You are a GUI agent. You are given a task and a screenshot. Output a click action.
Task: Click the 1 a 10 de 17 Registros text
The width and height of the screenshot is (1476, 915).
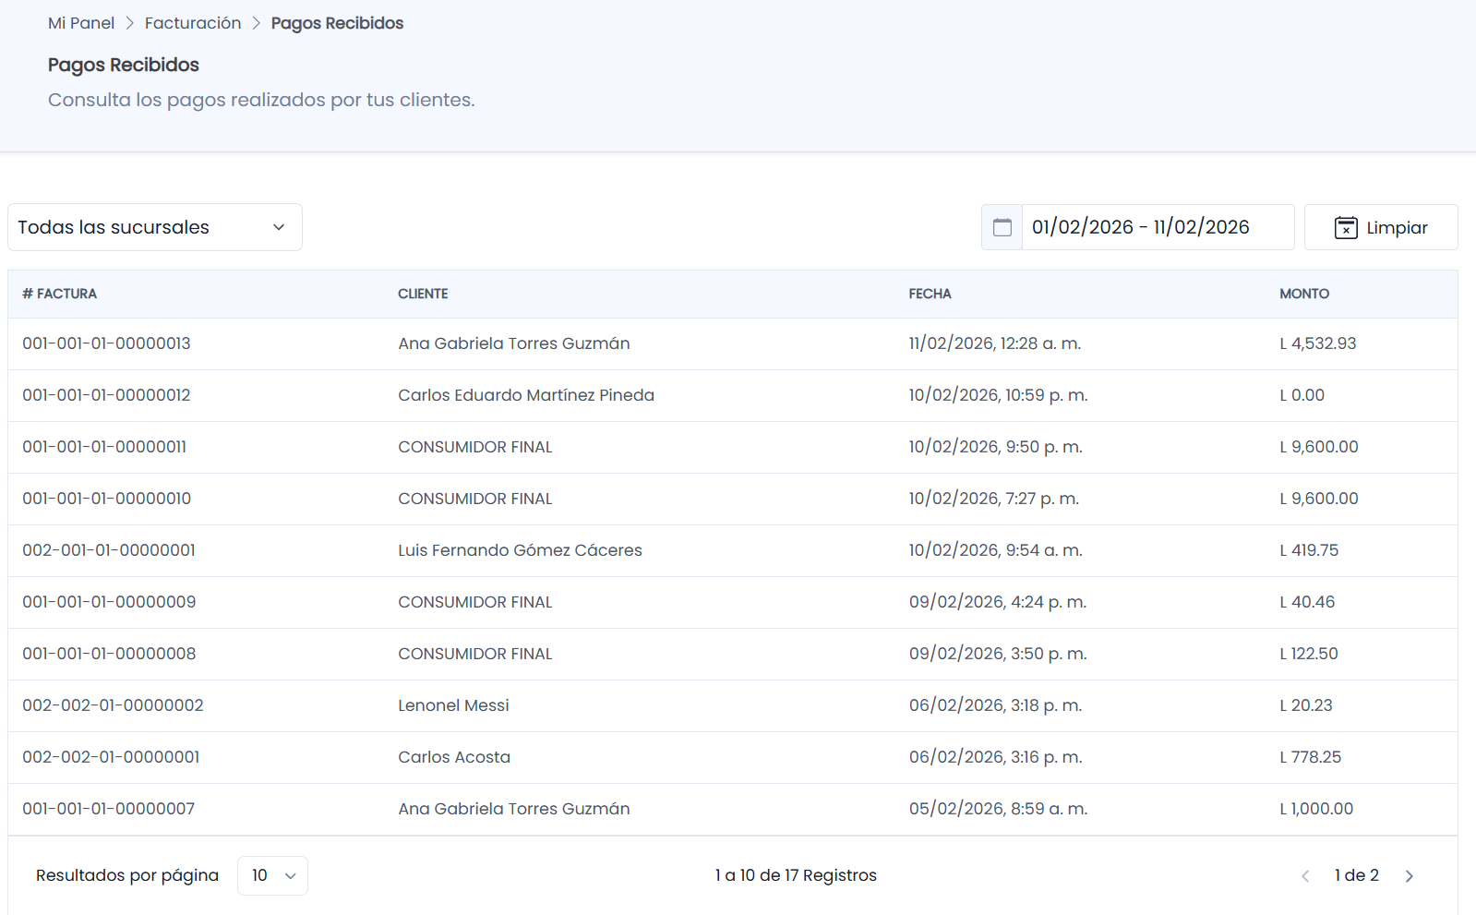pyautogui.click(x=796, y=875)
